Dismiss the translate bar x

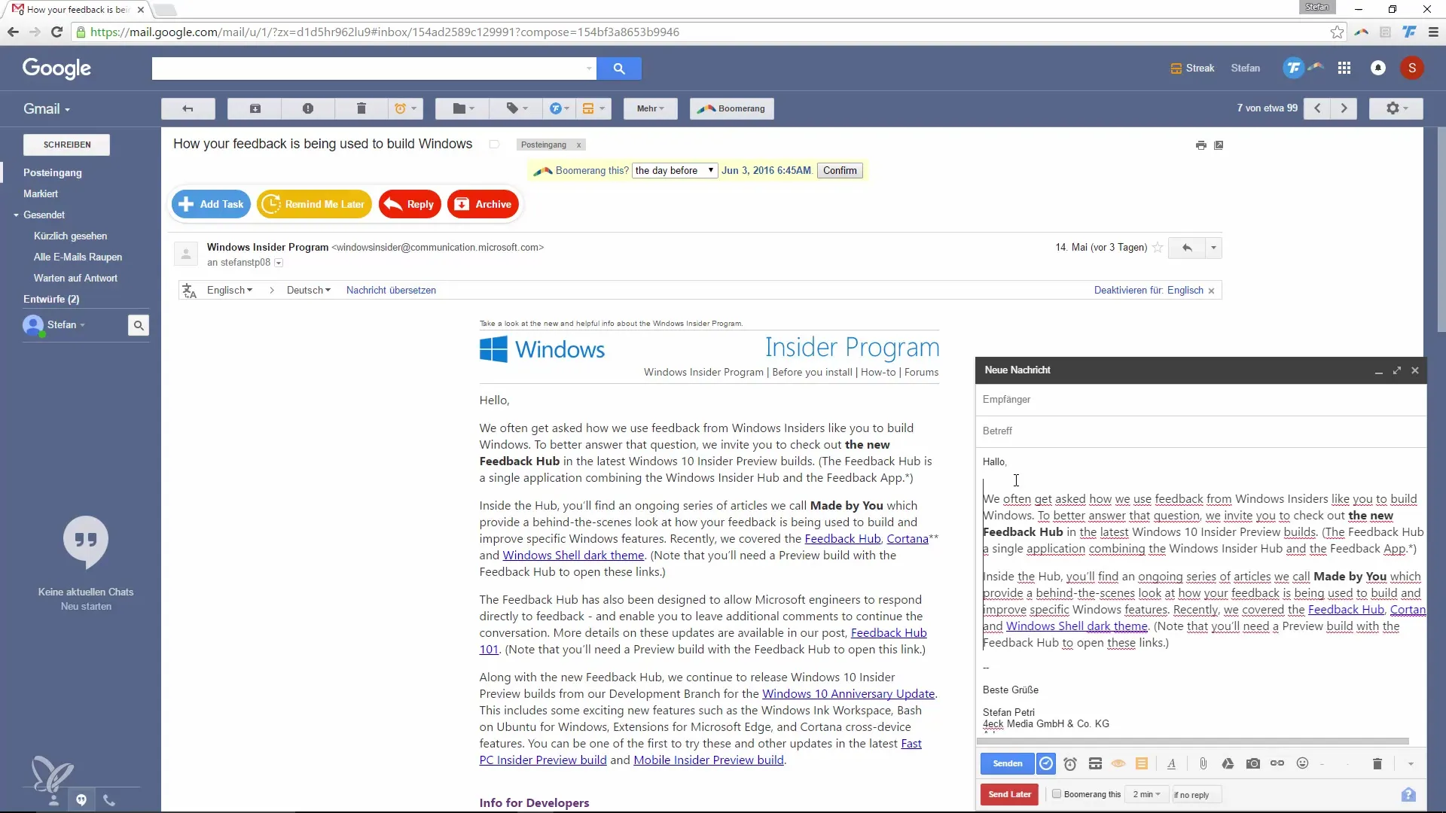coord(1211,291)
